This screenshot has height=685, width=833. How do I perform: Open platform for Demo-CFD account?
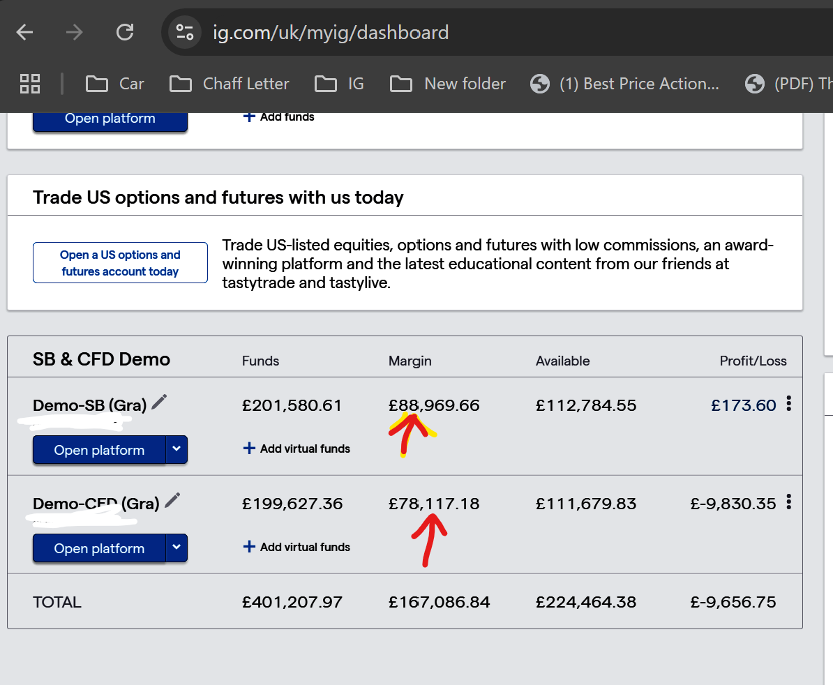pyautogui.click(x=99, y=548)
